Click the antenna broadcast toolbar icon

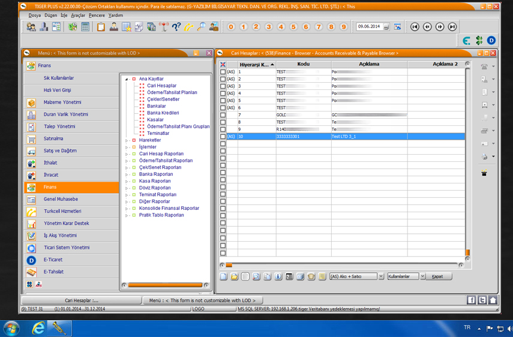coord(164,27)
